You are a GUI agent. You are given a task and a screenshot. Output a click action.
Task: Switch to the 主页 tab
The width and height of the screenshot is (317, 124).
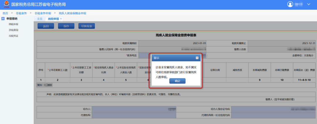pos(40,19)
